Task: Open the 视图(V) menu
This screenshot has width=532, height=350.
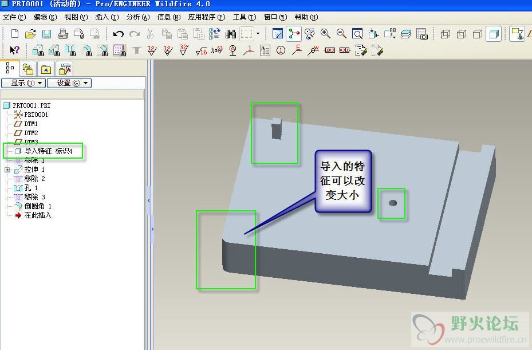Action: [x=76, y=17]
